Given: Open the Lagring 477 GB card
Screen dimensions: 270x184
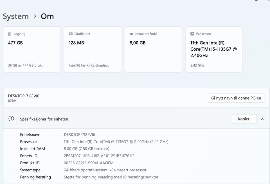Looking at the screenshot, I should [x=31, y=50].
